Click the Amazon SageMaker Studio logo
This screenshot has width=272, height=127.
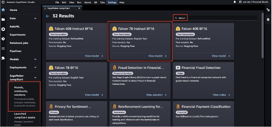pyautogui.click(x=3, y=2)
